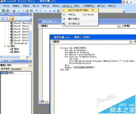Collapse the 模块 folder node
136x114 pixels.
click(x=5, y=46)
